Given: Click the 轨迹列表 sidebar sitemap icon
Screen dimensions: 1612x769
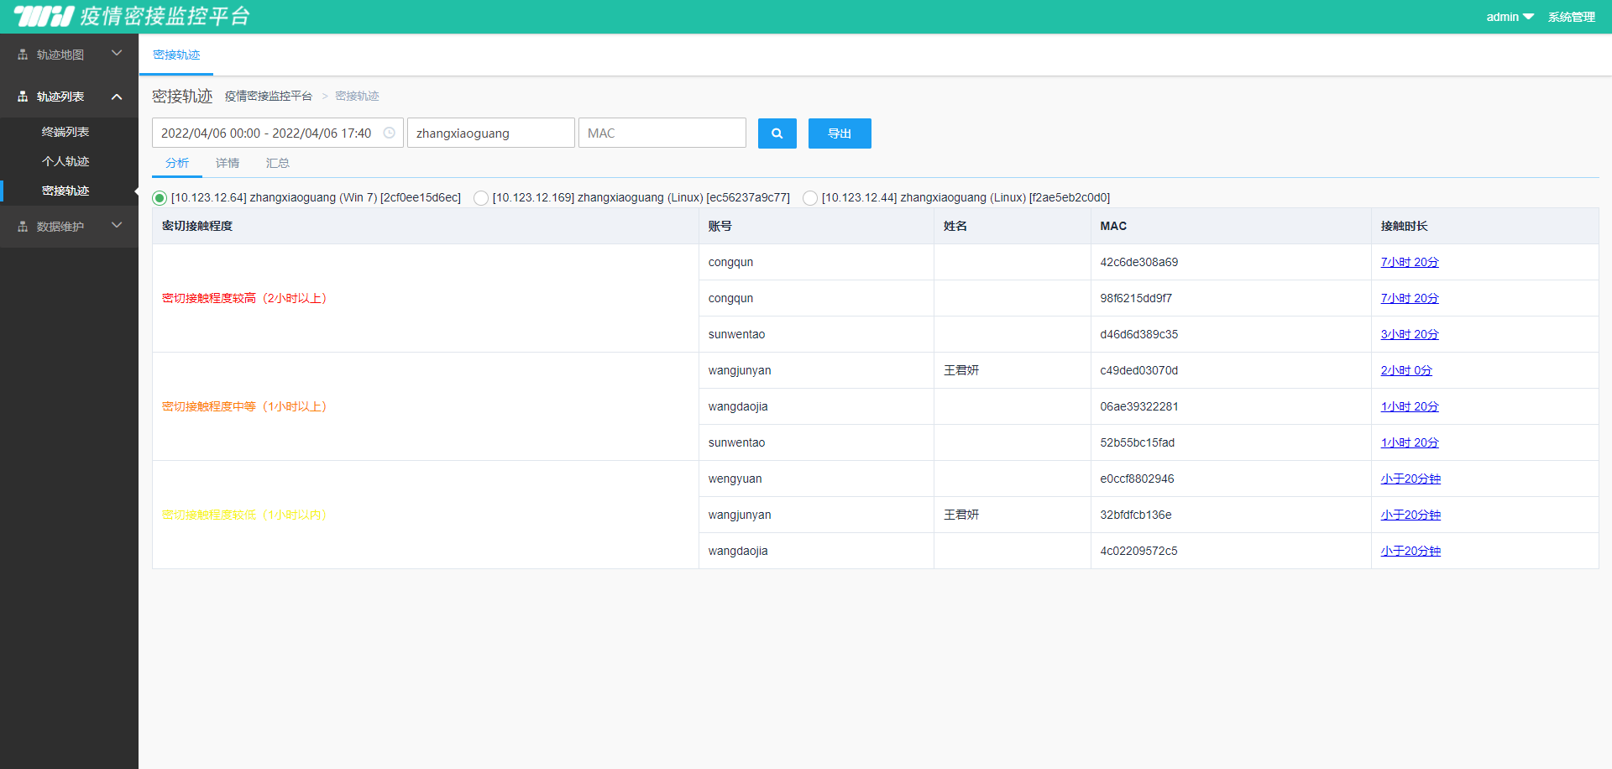Looking at the screenshot, I should click(23, 97).
